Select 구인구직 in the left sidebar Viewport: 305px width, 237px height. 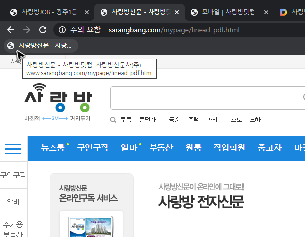(x=13, y=175)
